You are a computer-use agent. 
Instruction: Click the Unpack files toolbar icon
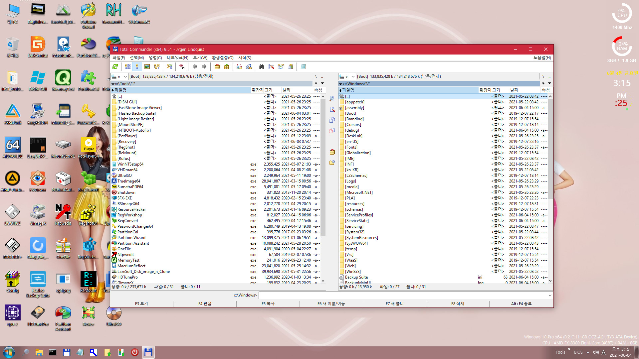tap(227, 66)
